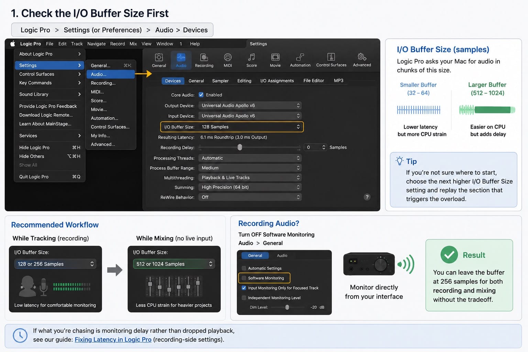Open the File menu
Viewport: 528px width, 352px height.
click(49, 44)
